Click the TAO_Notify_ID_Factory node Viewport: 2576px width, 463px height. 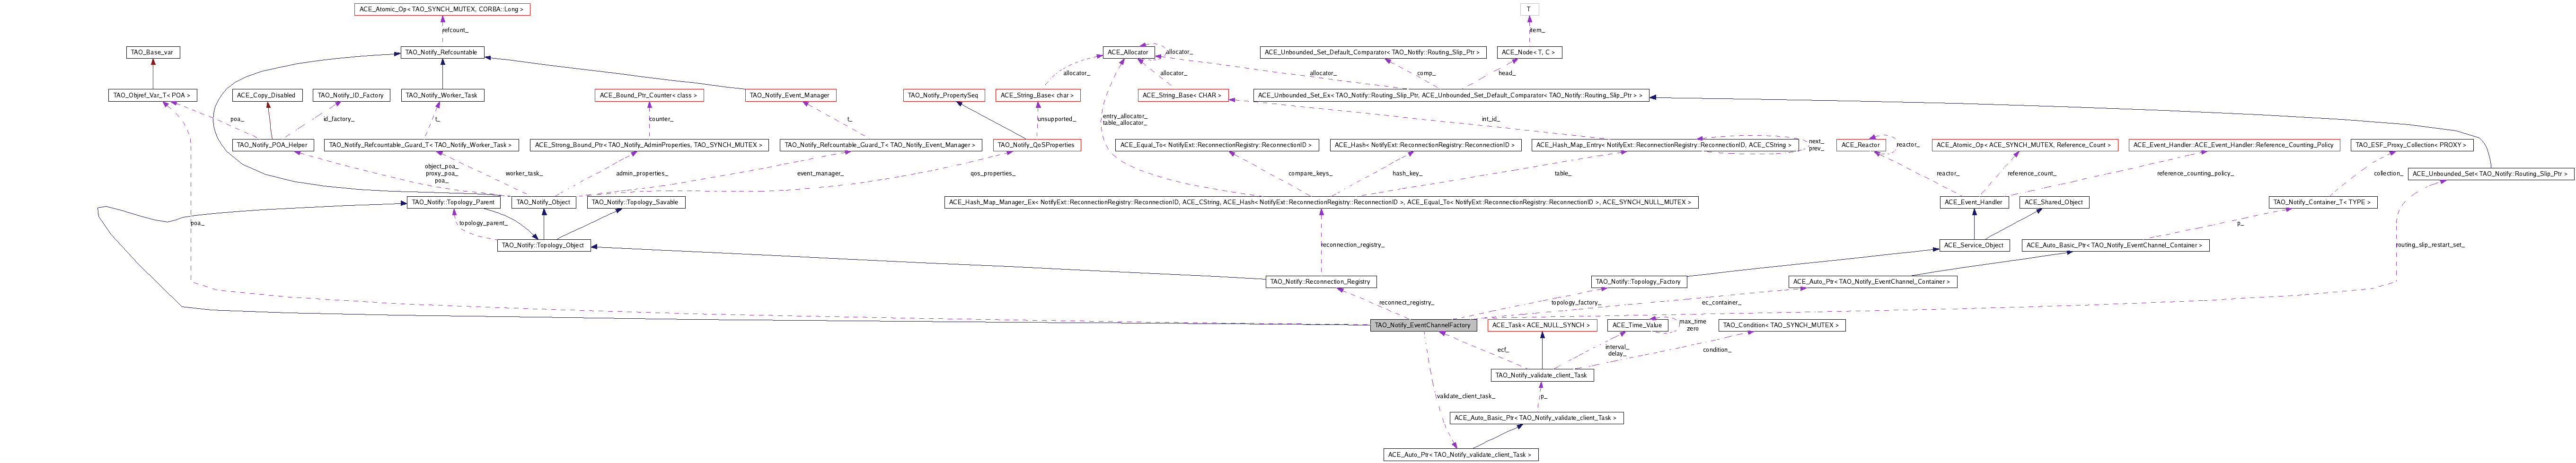click(x=350, y=95)
